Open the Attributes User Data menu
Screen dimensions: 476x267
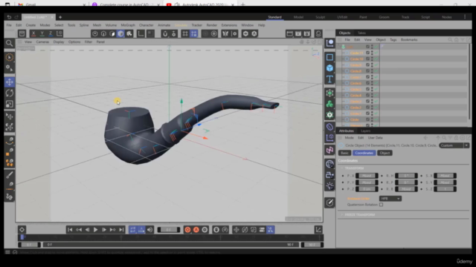(375, 138)
